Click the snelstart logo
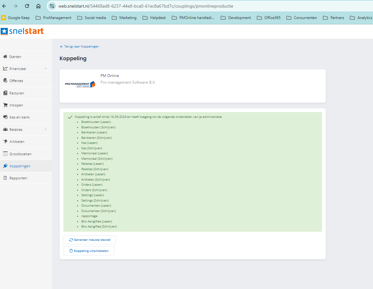Image resolution: width=373 pixels, height=289 pixels. (x=22, y=31)
